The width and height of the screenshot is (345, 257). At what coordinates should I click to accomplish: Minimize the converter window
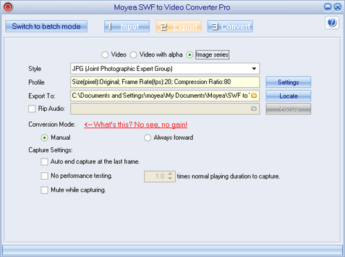point(328,8)
